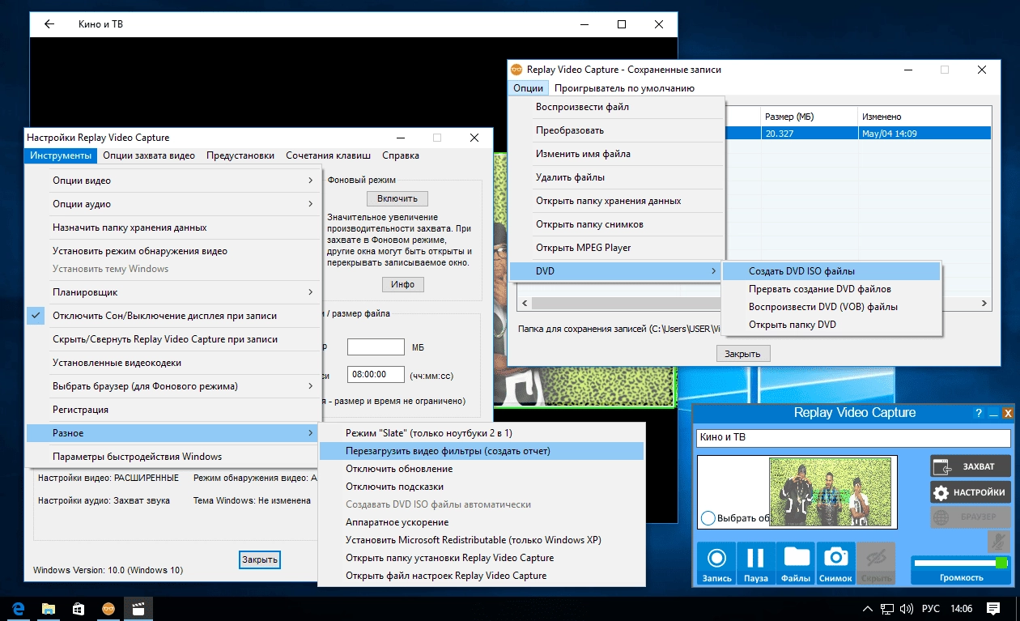
Task: Click Закрыть in Saved Recordings window
Action: click(x=743, y=354)
